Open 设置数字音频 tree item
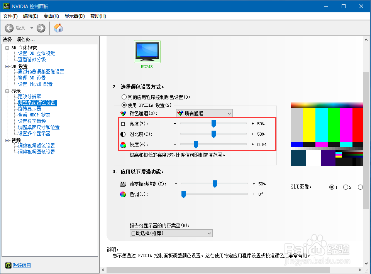The image size is (371, 274). [x=32, y=121]
